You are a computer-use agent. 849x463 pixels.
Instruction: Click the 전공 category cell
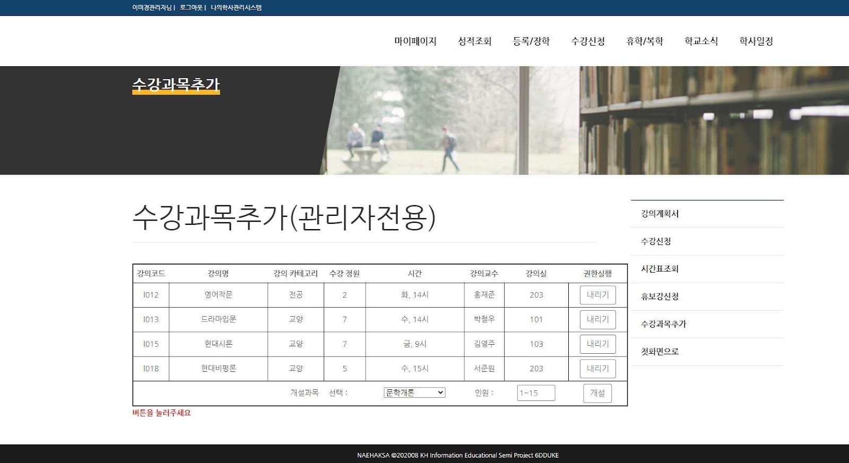(x=296, y=295)
